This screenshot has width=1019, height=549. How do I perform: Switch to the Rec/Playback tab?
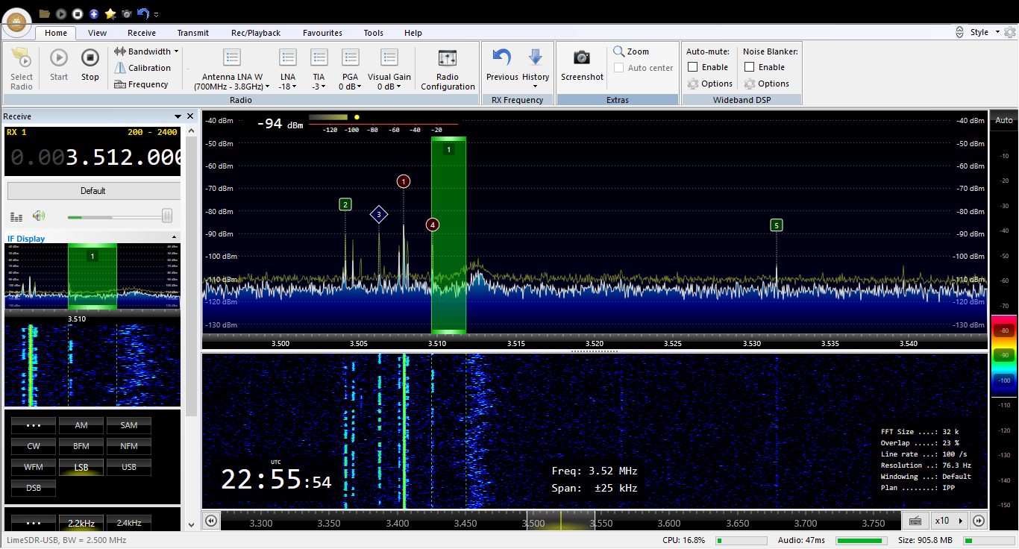click(x=256, y=33)
